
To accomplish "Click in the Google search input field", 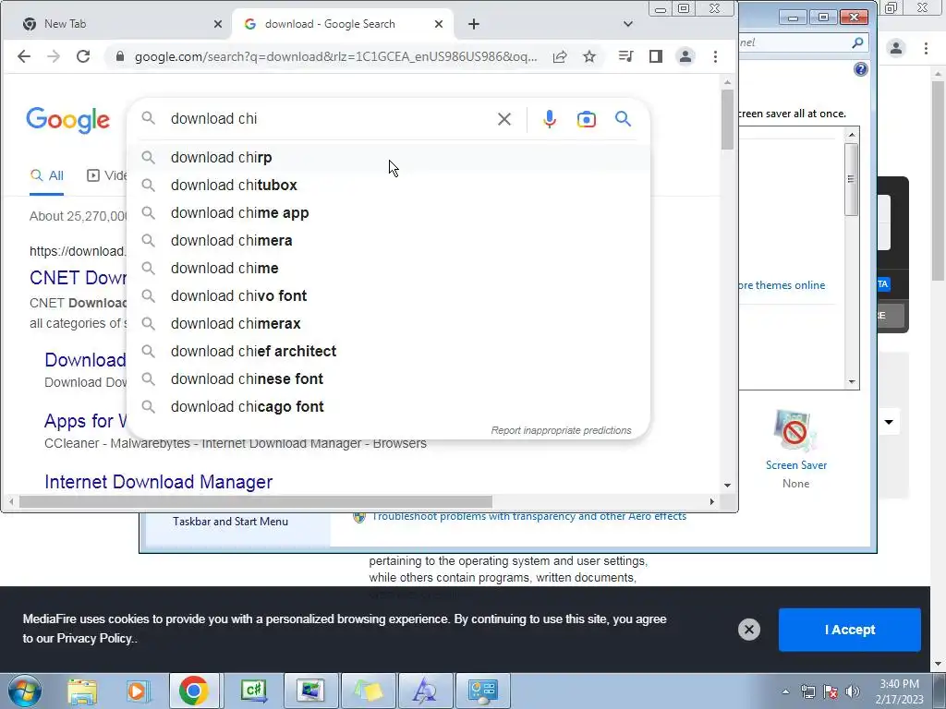I will coord(329,119).
